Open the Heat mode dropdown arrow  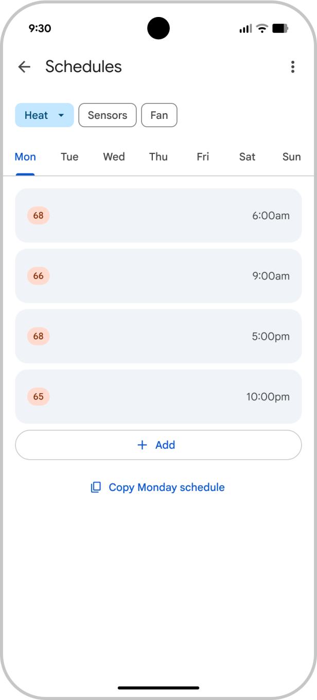[x=60, y=115]
